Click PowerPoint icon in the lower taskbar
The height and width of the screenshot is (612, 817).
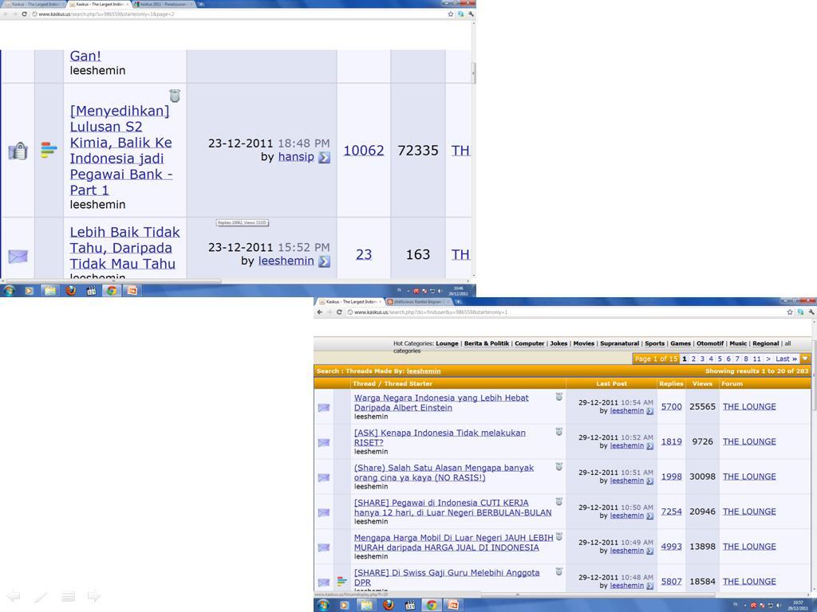point(453,605)
